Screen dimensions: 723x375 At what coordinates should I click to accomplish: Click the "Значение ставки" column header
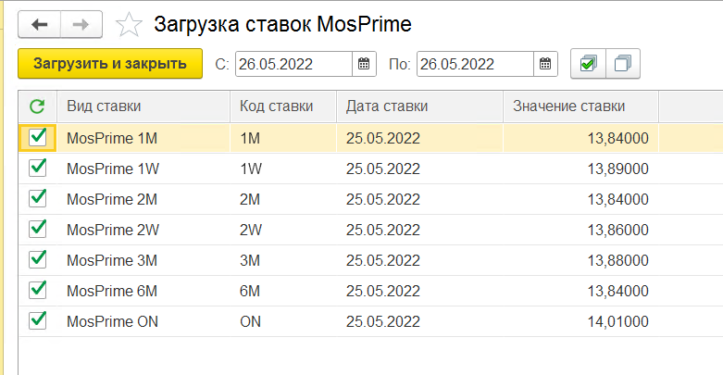coord(568,106)
